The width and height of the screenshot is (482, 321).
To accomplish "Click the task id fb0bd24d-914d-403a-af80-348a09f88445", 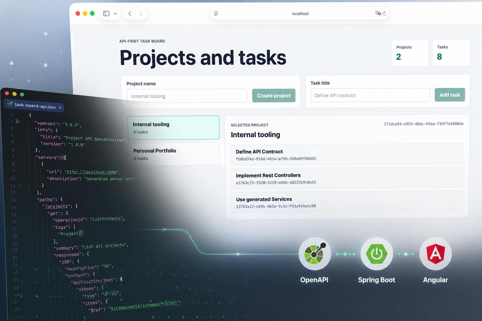I will (x=276, y=159).
